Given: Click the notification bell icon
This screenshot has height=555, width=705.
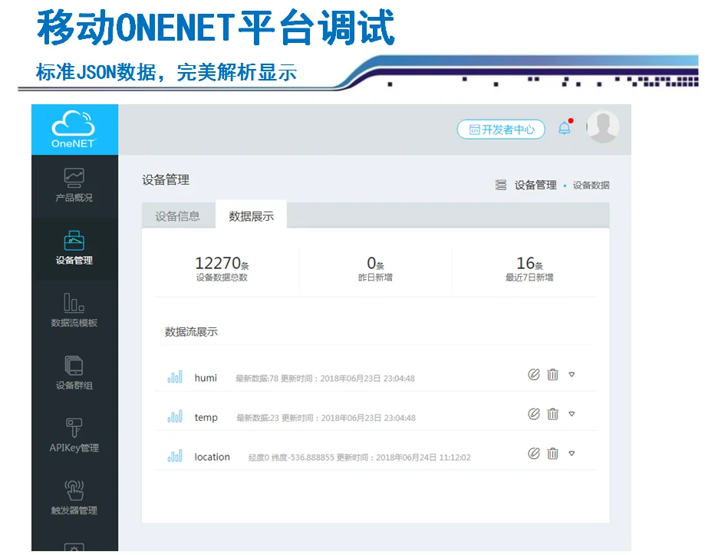Looking at the screenshot, I should click(565, 128).
